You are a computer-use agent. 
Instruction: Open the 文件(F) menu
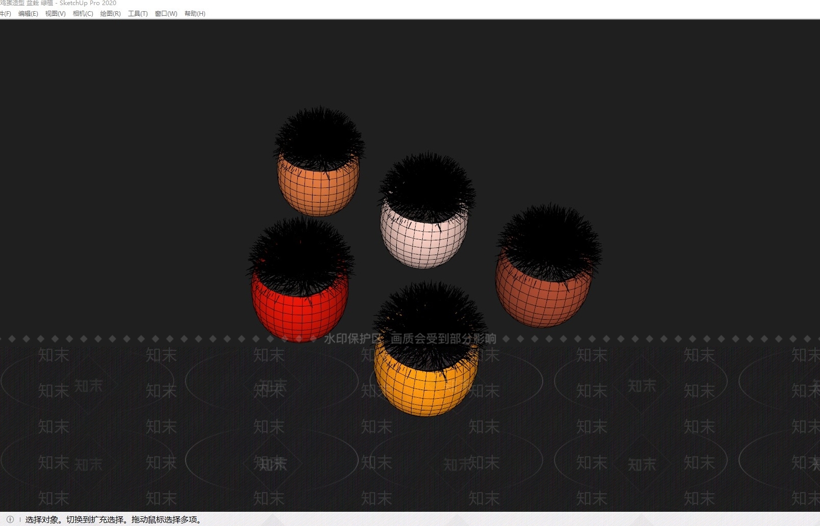5,14
